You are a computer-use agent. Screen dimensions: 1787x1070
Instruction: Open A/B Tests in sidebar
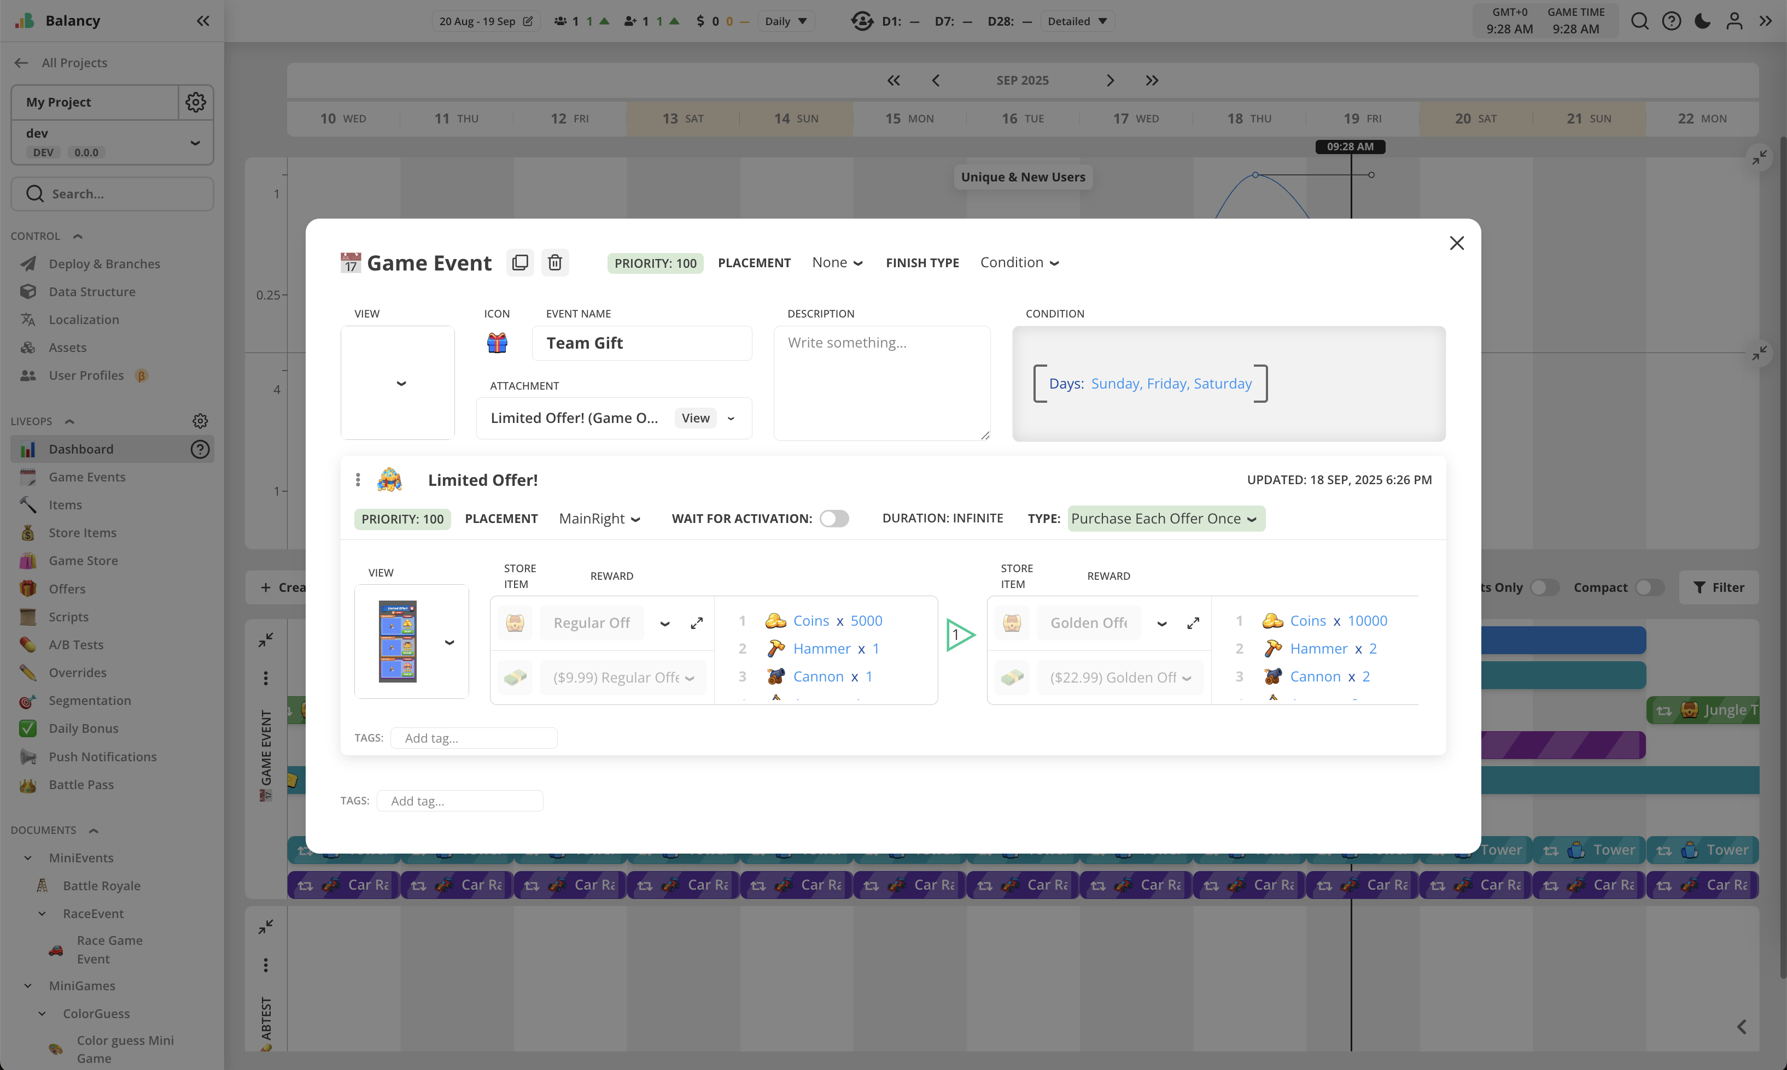pyautogui.click(x=76, y=645)
